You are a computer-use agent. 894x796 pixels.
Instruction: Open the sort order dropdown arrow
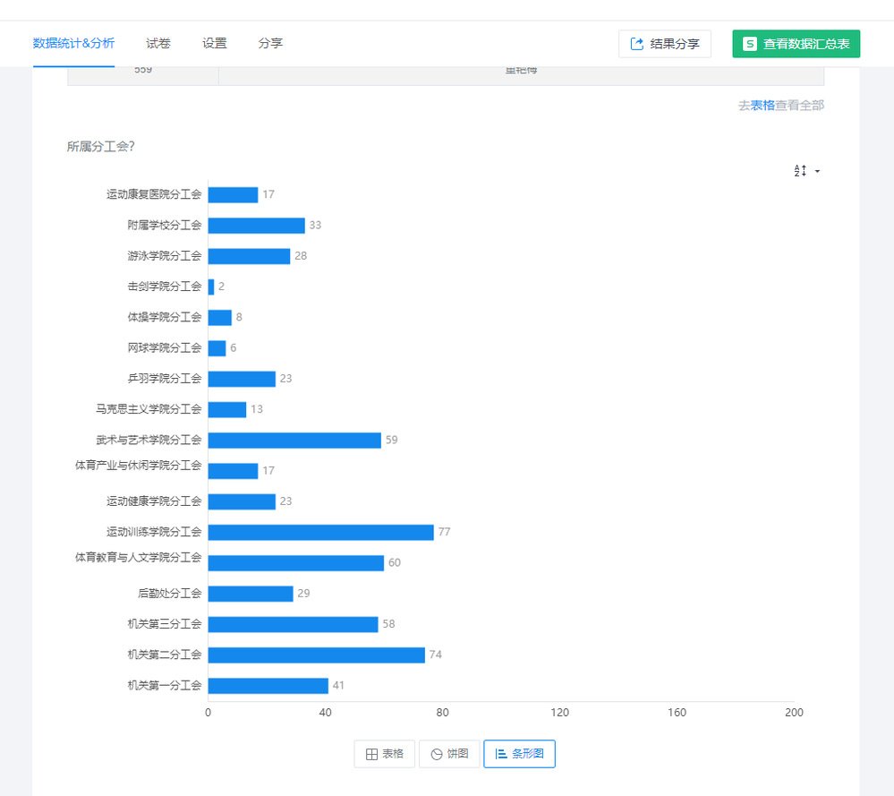point(818,171)
